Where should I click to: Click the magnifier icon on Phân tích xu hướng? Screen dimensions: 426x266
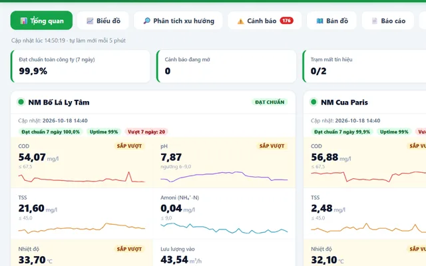coord(146,21)
